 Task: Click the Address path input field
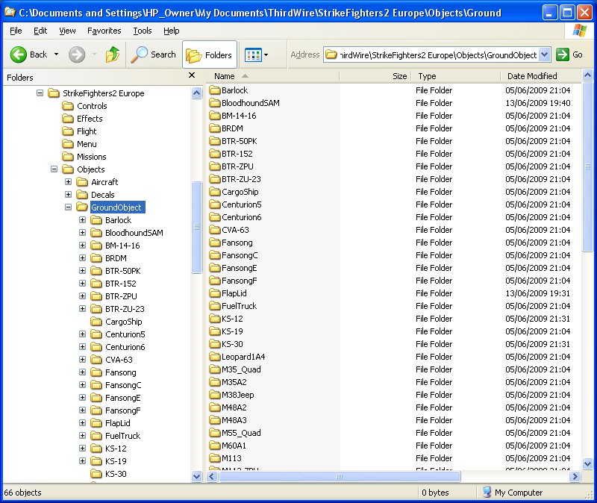[x=438, y=54]
